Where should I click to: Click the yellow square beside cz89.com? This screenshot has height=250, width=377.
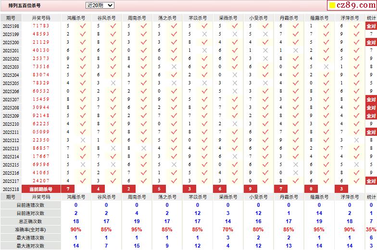point(332,5)
